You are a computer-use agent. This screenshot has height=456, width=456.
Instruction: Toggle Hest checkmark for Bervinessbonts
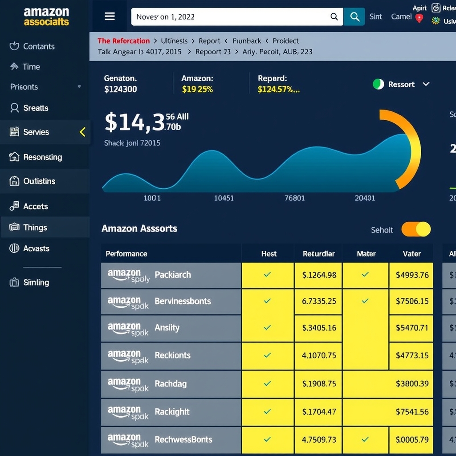[267, 301]
